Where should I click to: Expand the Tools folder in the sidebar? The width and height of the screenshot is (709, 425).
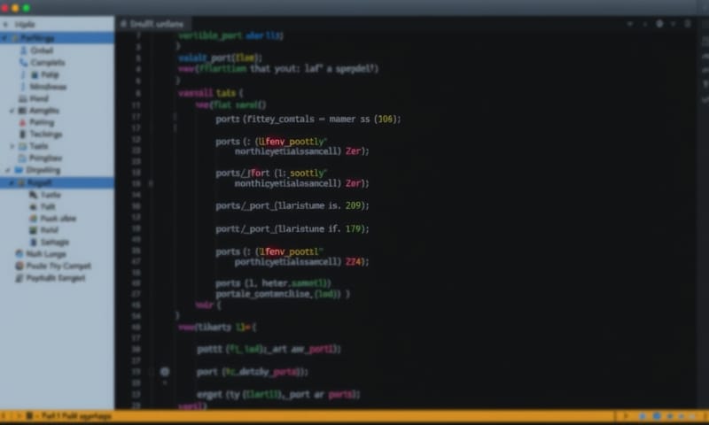pyautogui.click(x=12, y=146)
